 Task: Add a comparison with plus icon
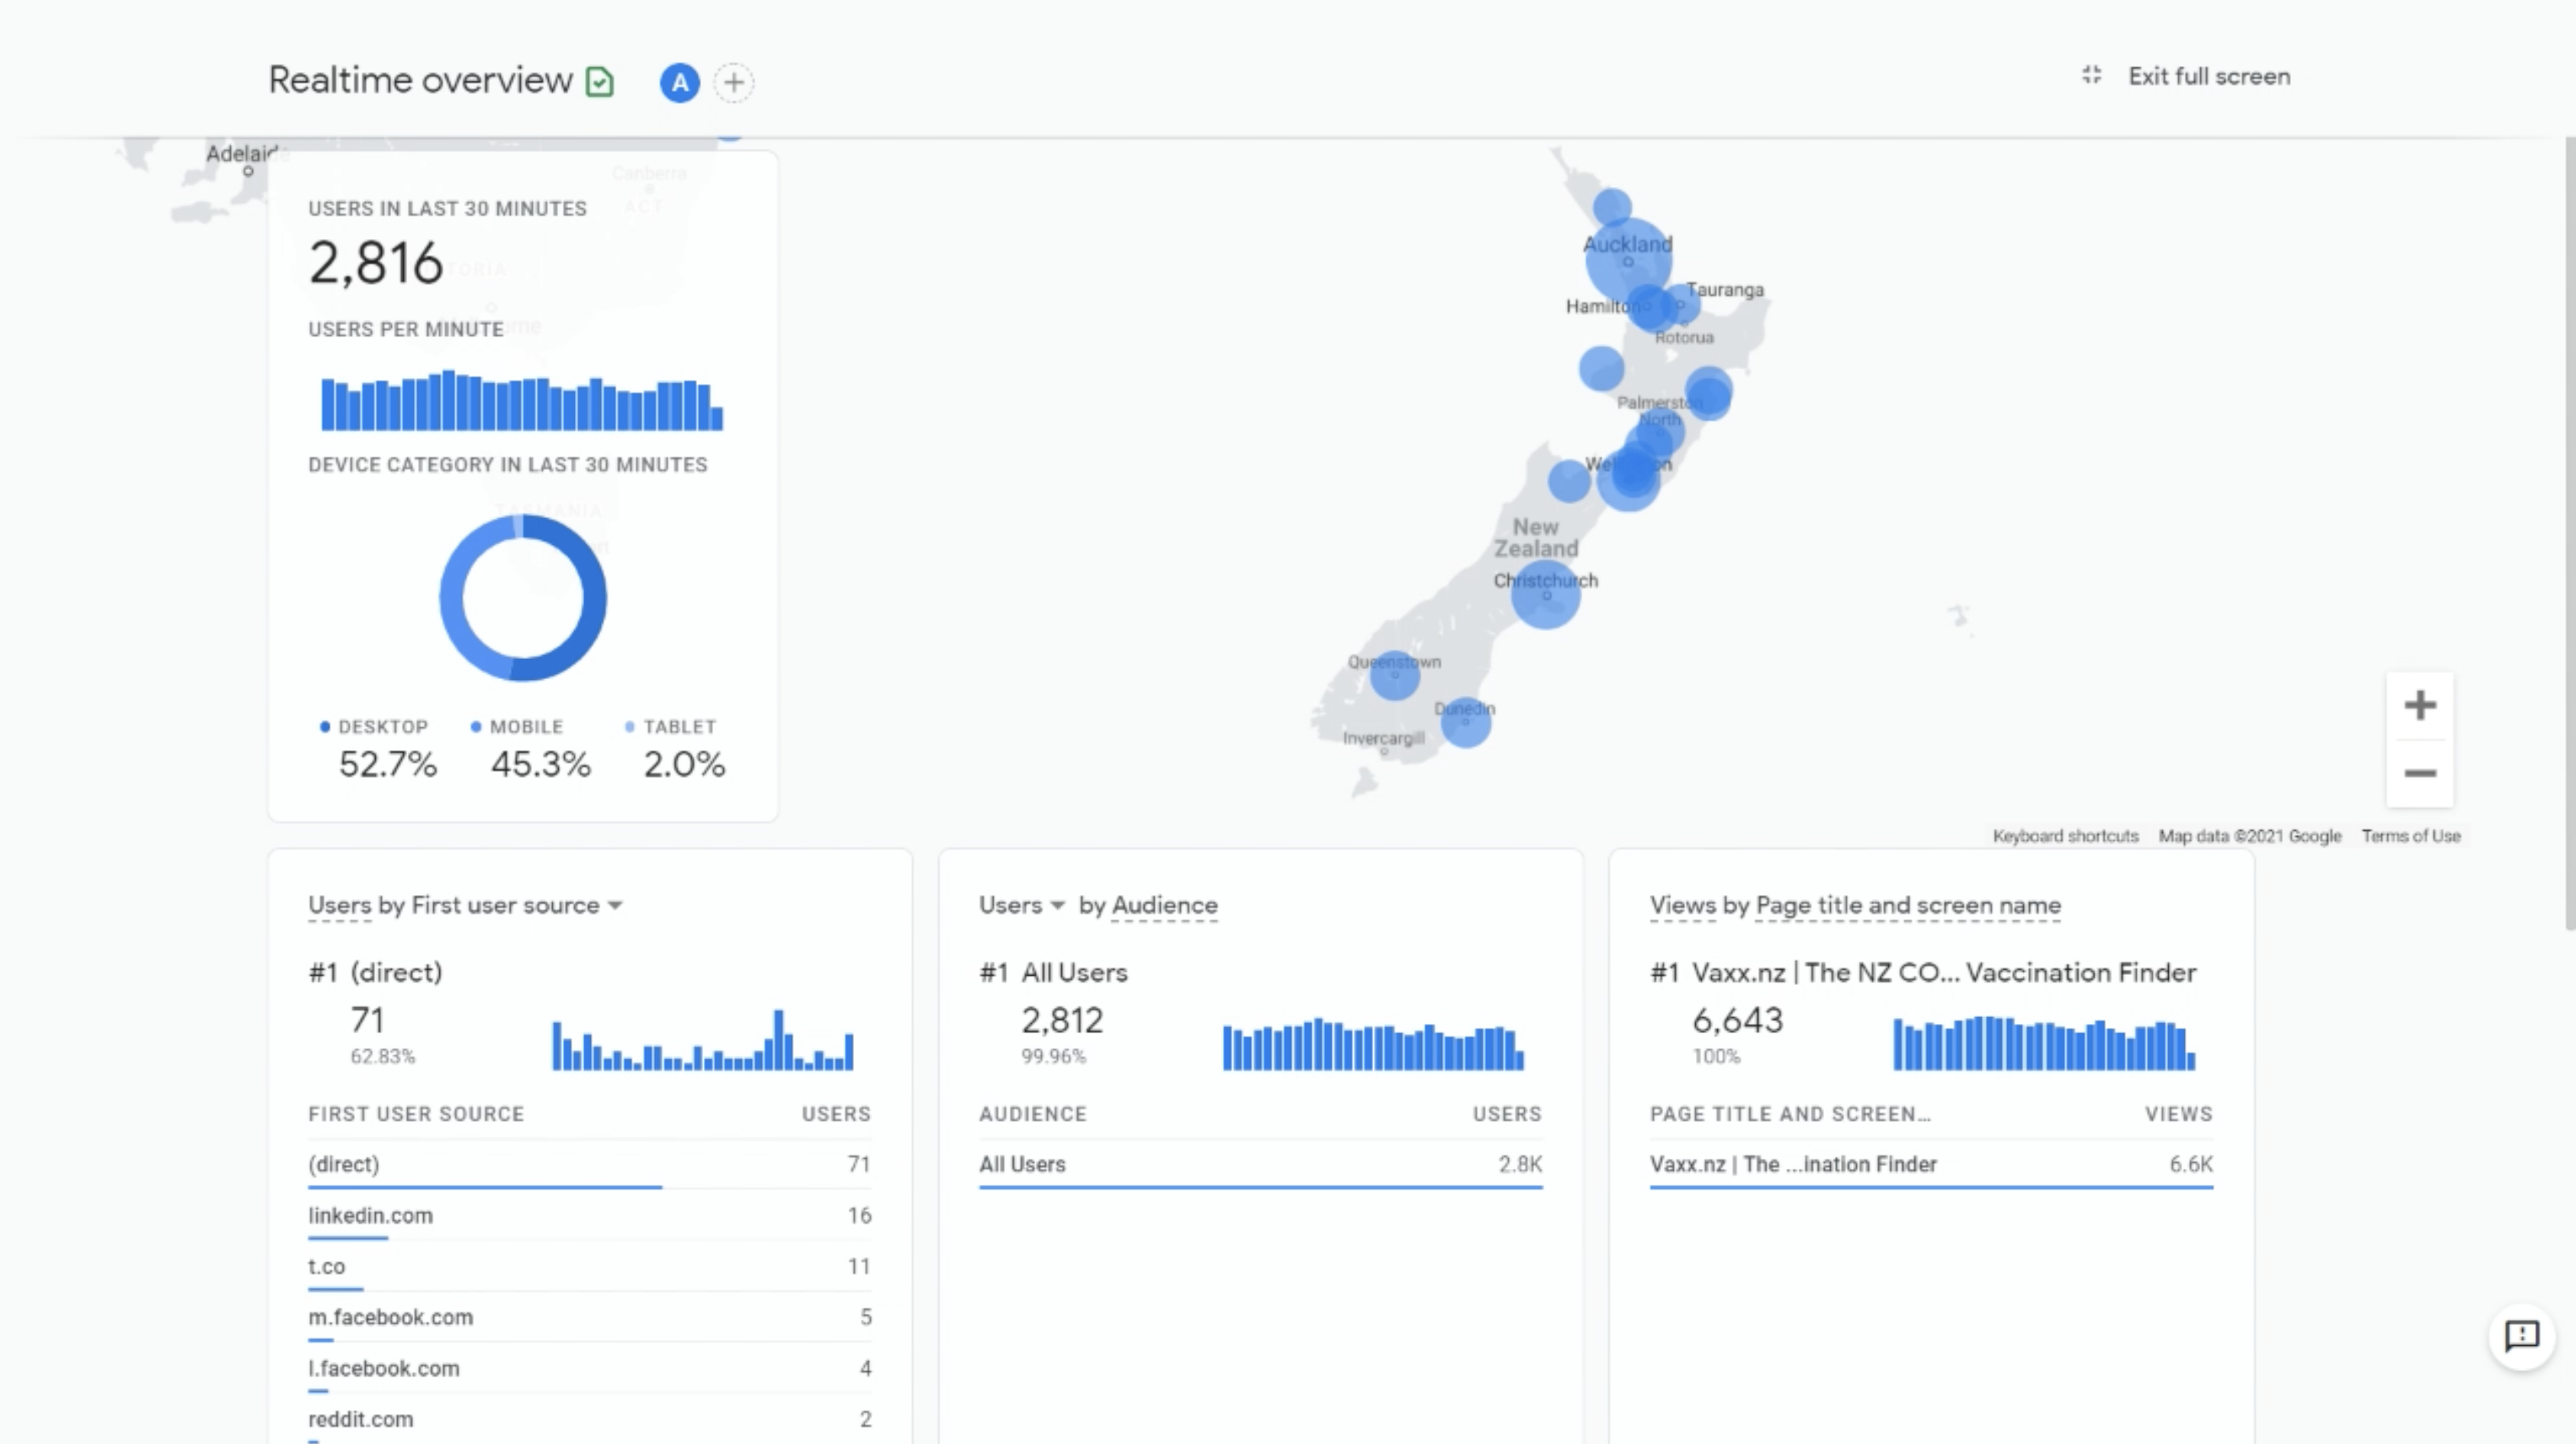click(x=734, y=82)
